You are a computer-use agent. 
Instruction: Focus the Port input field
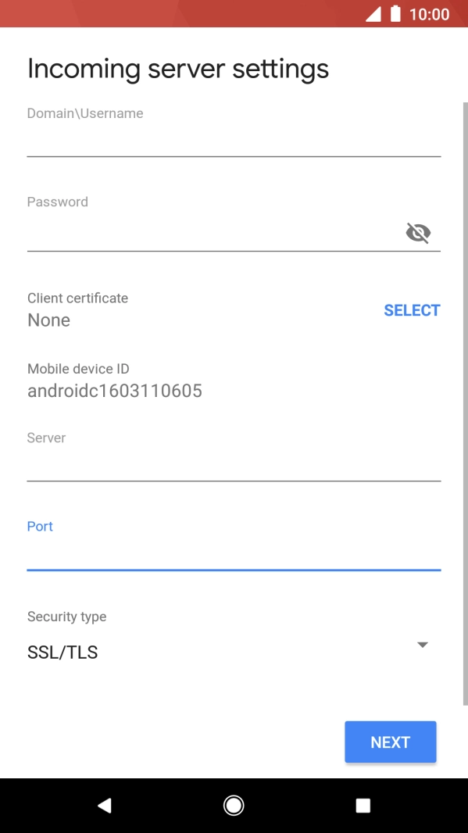pos(234,553)
